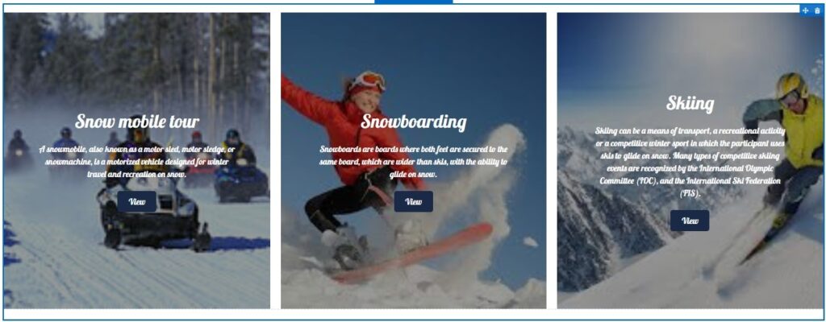Select the Snowboarding heading text
This screenshot has width=826, height=322.
pyautogui.click(x=414, y=122)
